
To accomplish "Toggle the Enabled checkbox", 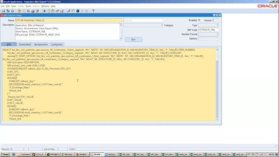I will (199, 20).
